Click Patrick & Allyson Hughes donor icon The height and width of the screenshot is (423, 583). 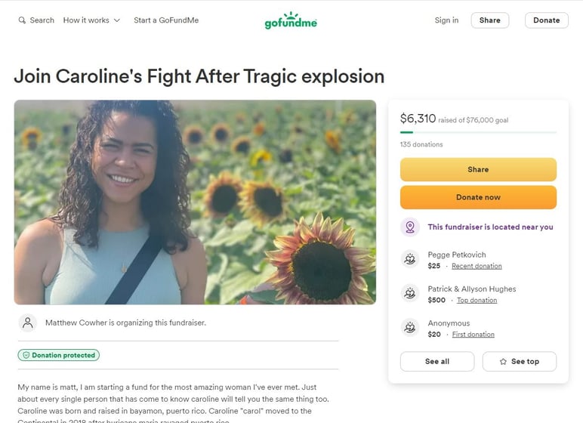tap(410, 294)
